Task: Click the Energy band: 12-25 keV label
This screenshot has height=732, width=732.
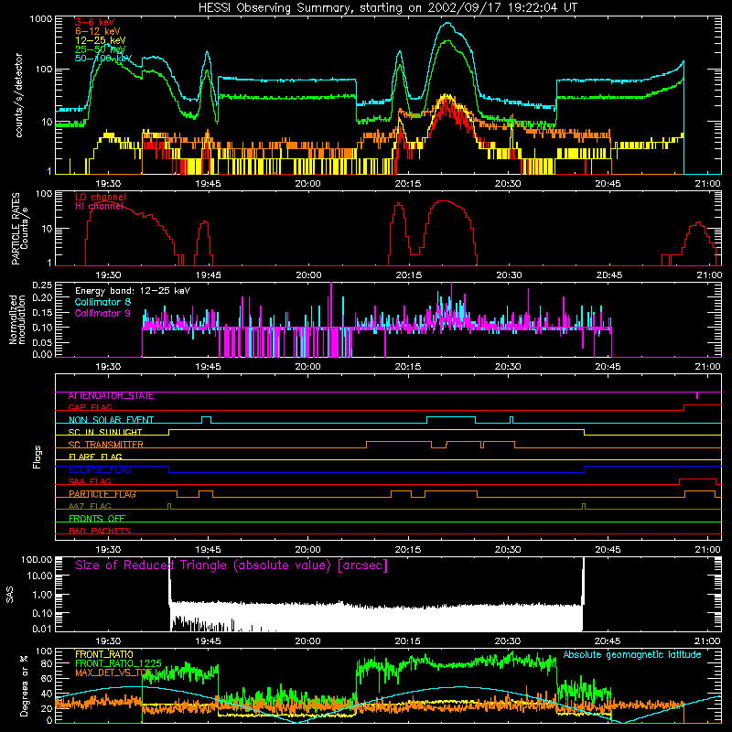Action: click(133, 291)
